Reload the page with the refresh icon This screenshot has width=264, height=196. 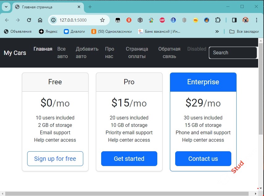click(29, 20)
